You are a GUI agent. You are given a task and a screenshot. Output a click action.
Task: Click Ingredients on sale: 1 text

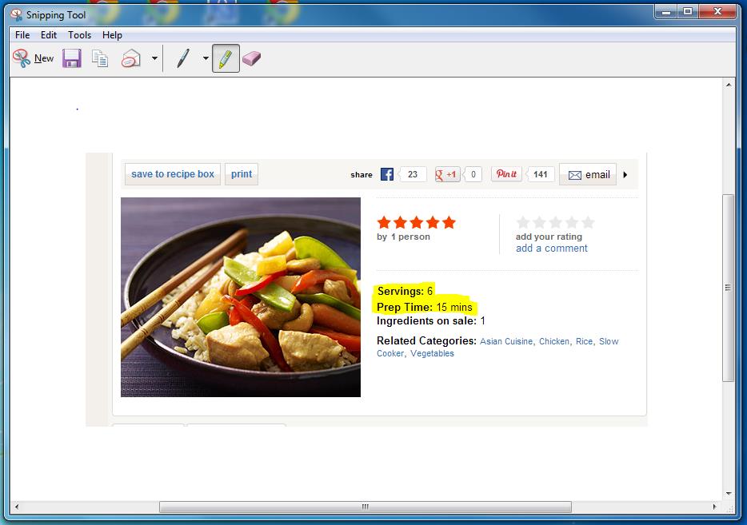click(x=430, y=320)
